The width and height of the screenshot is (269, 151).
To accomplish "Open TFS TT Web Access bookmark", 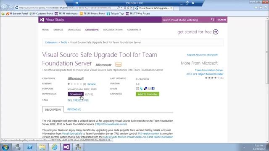I will (138, 13).
